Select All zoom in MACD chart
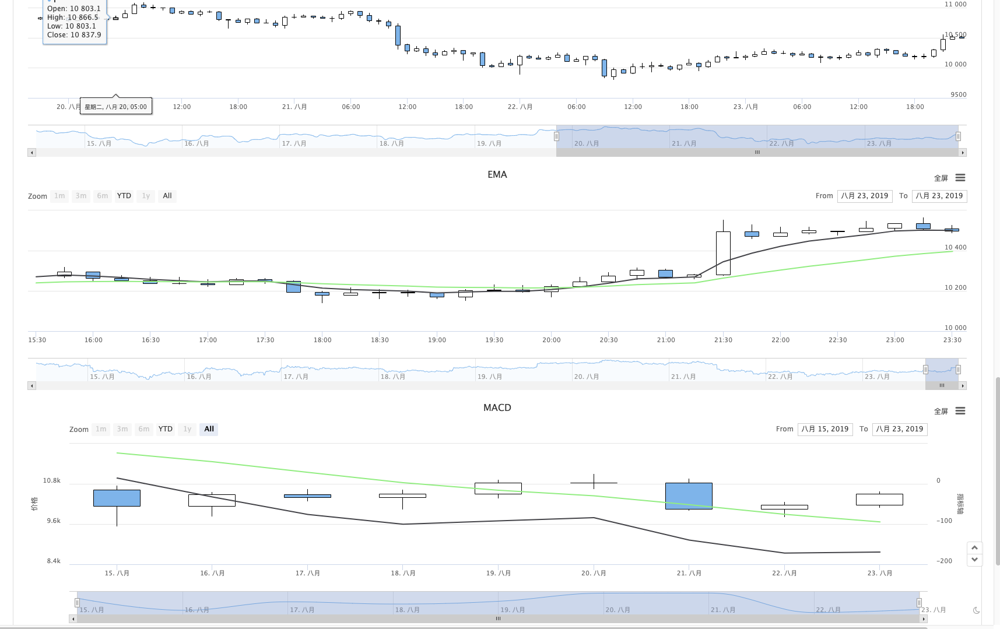Image resolution: width=1000 pixels, height=629 pixels. point(209,429)
